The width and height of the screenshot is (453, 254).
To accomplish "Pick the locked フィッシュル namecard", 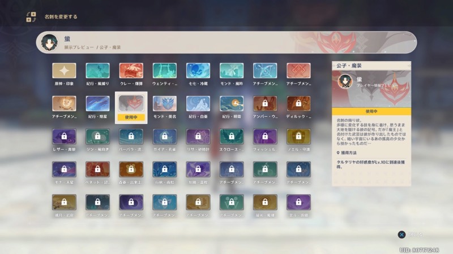I will coord(265,136).
